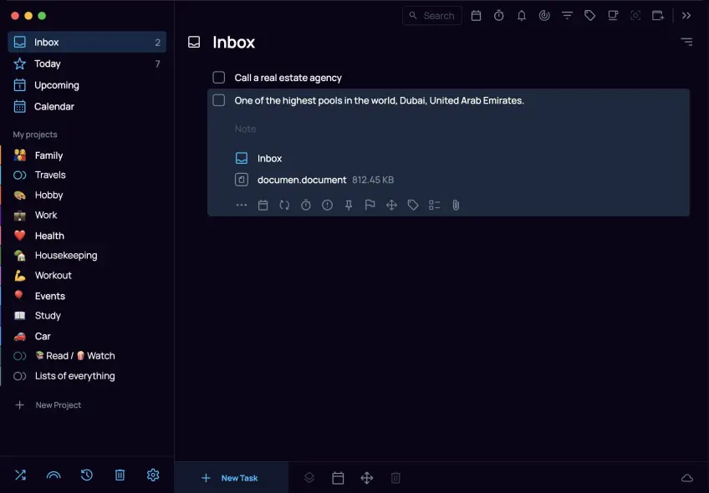This screenshot has width=709, height=493.
Task: Open the filter icon in the top toolbar
Action: pyautogui.click(x=568, y=16)
